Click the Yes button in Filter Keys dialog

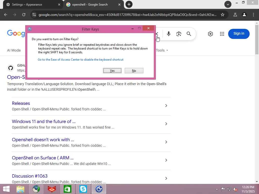(x=112, y=71)
